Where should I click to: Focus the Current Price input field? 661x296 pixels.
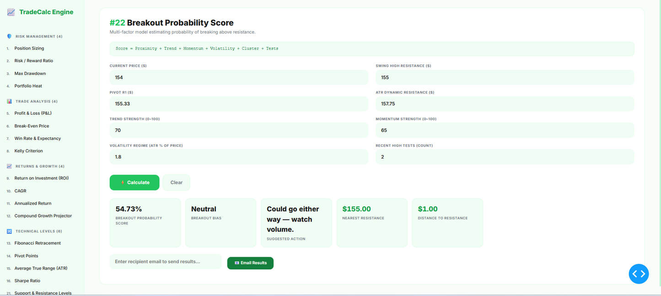(239, 77)
